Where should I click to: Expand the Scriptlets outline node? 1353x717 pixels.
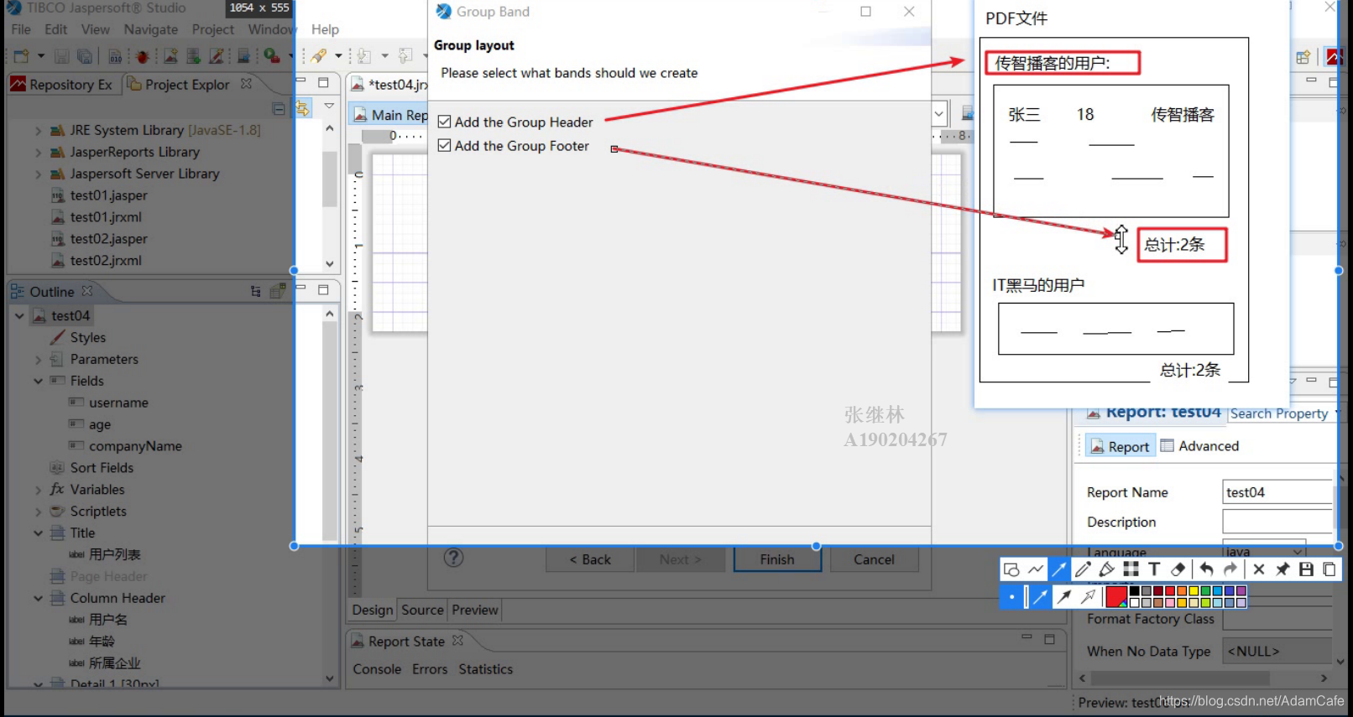click(38, 512)
